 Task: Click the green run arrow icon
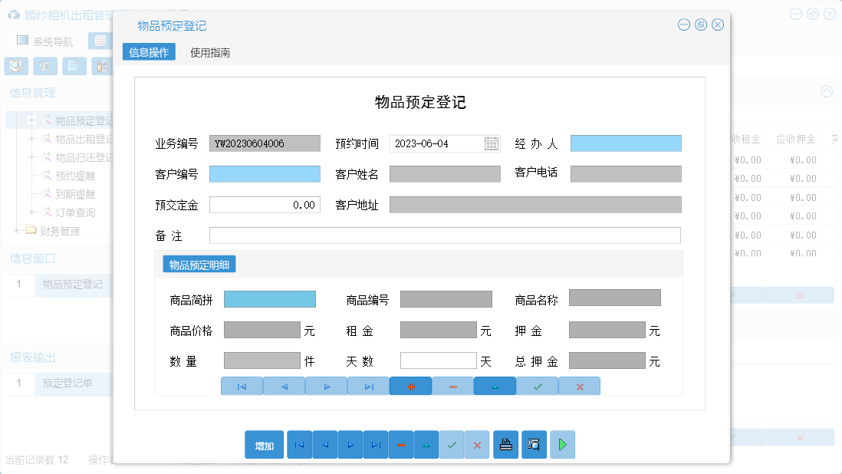(x=562, y=444)
